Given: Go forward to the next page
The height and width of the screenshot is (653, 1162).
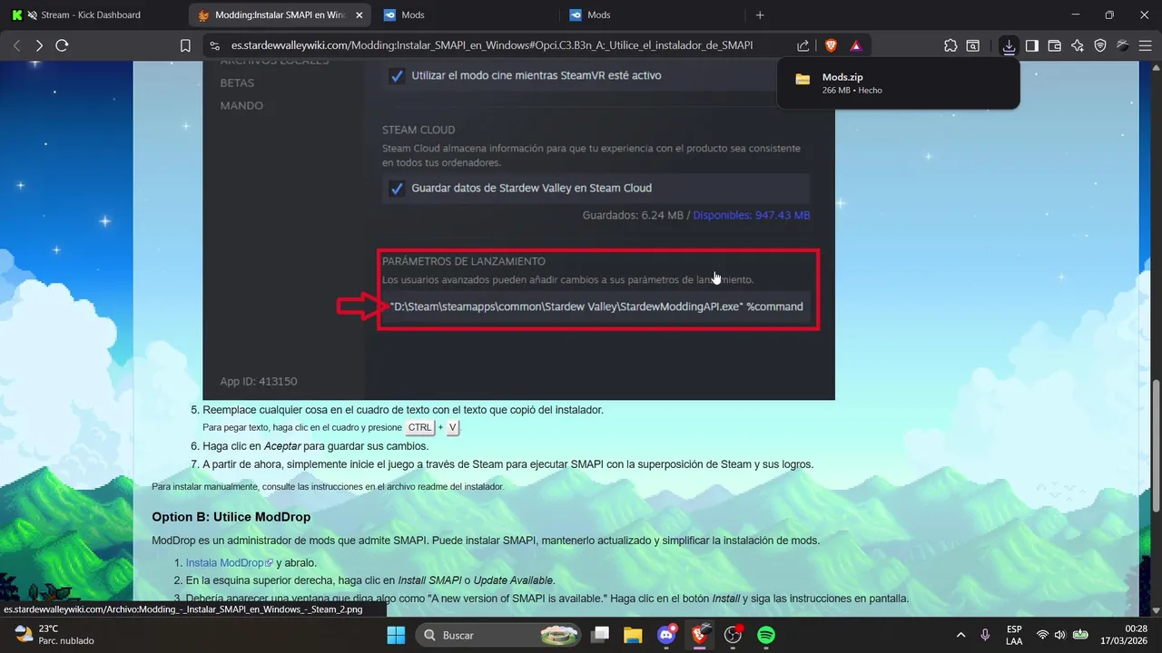Looking at the screenshot, I should click(x=39, y=45).
